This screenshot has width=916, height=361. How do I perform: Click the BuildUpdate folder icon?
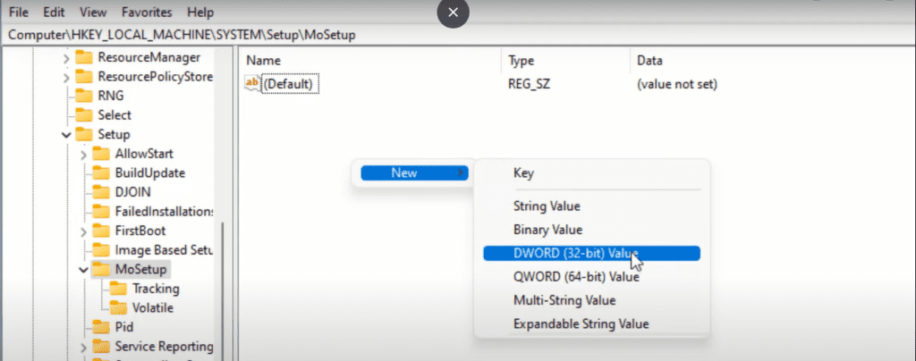101,172
